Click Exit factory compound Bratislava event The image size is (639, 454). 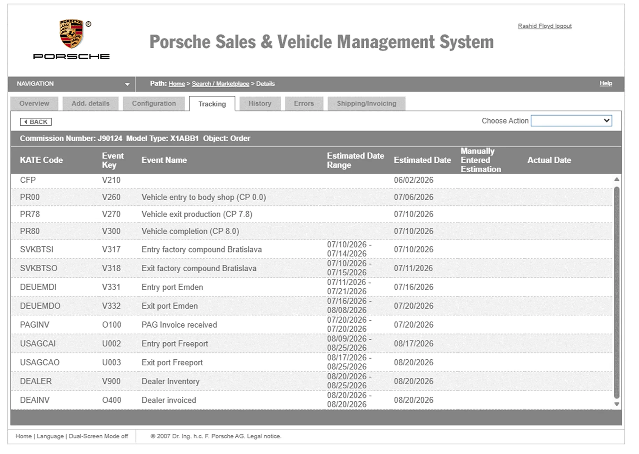point(199,269)
